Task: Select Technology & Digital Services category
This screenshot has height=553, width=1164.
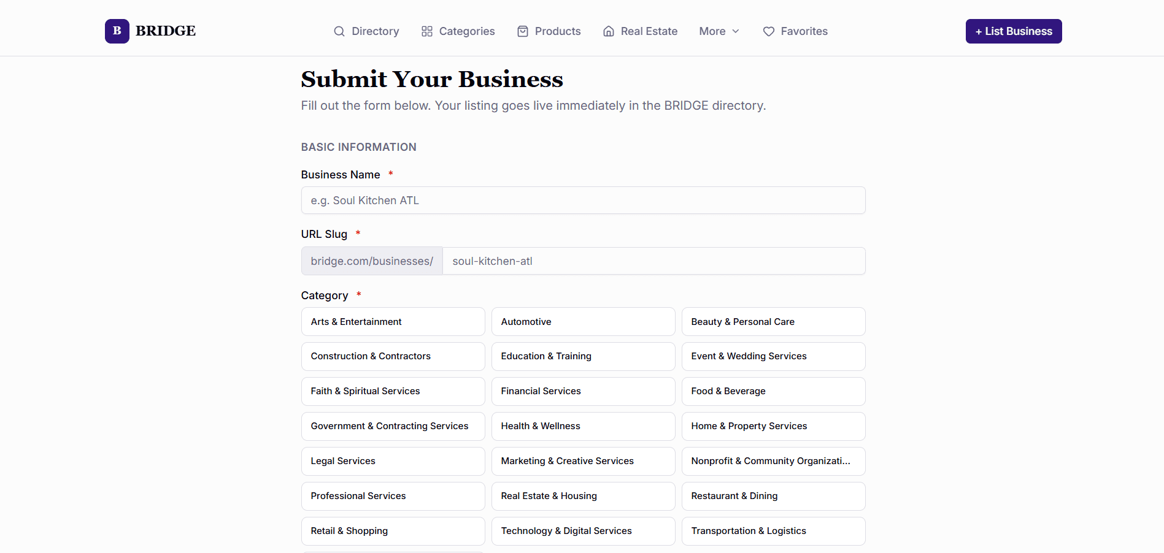Action: point(584,531)
